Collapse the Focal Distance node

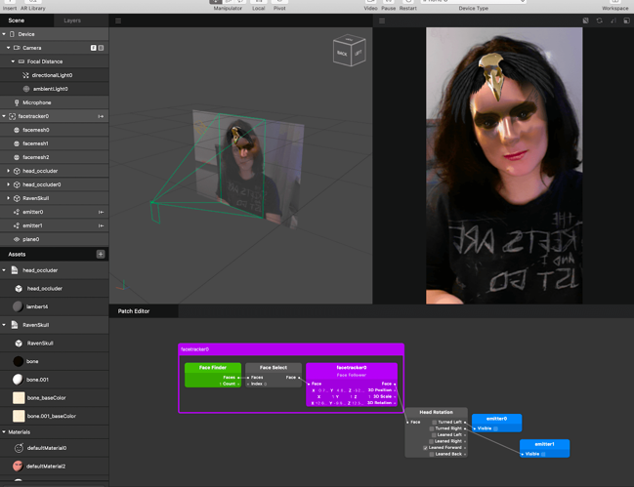(x=13, y=61)
